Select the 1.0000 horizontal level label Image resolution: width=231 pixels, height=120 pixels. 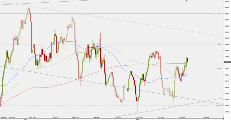point(219,44)
